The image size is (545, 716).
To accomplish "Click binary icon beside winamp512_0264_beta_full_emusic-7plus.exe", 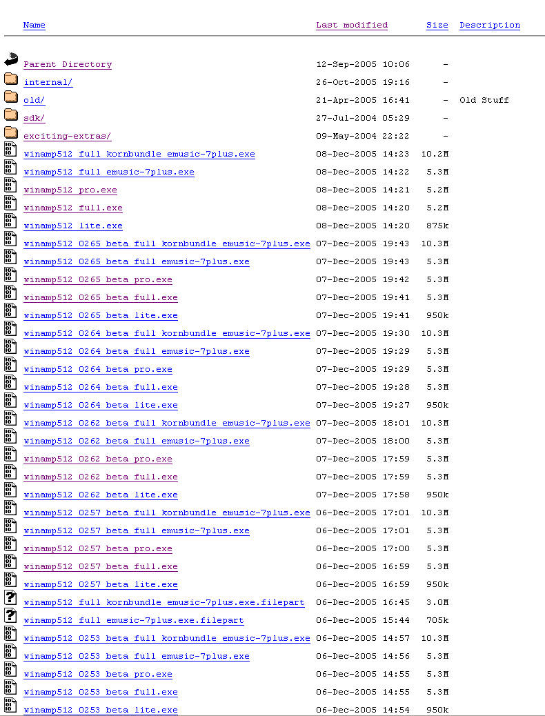I will pyautogui.click(x=10, y=347).
